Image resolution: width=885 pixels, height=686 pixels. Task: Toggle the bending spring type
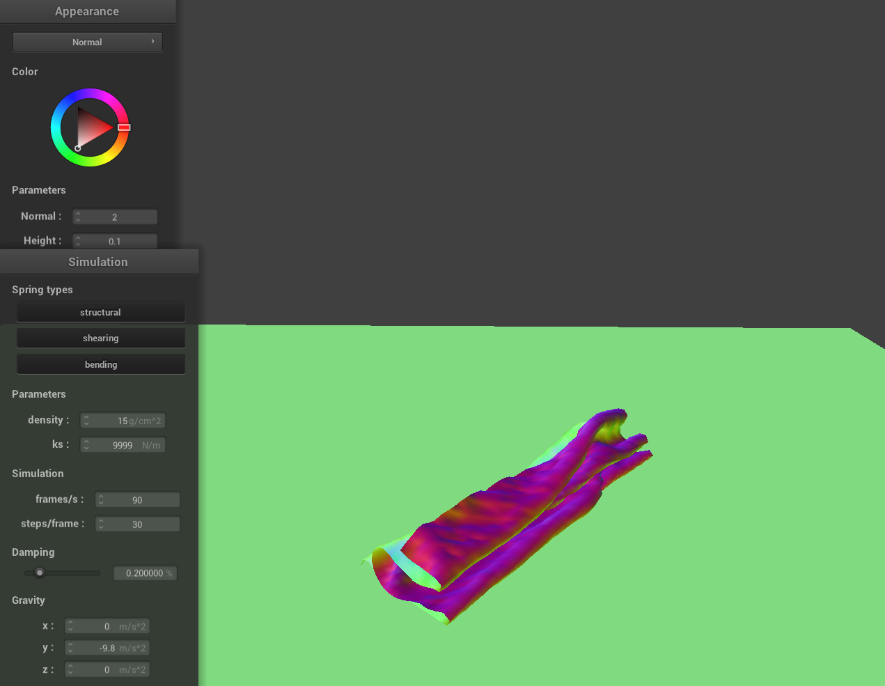(x=101, y=364)
